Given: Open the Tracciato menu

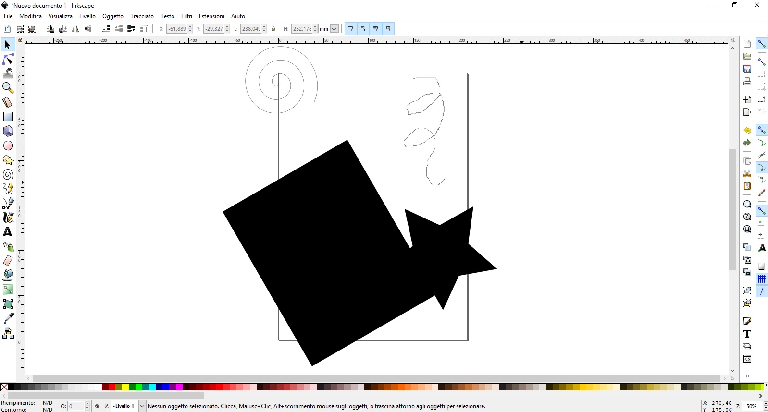Looking at the screenshot, I should point(142,16).
